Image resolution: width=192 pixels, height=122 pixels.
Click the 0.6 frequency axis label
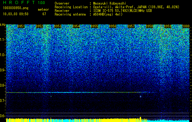[3, 116]
